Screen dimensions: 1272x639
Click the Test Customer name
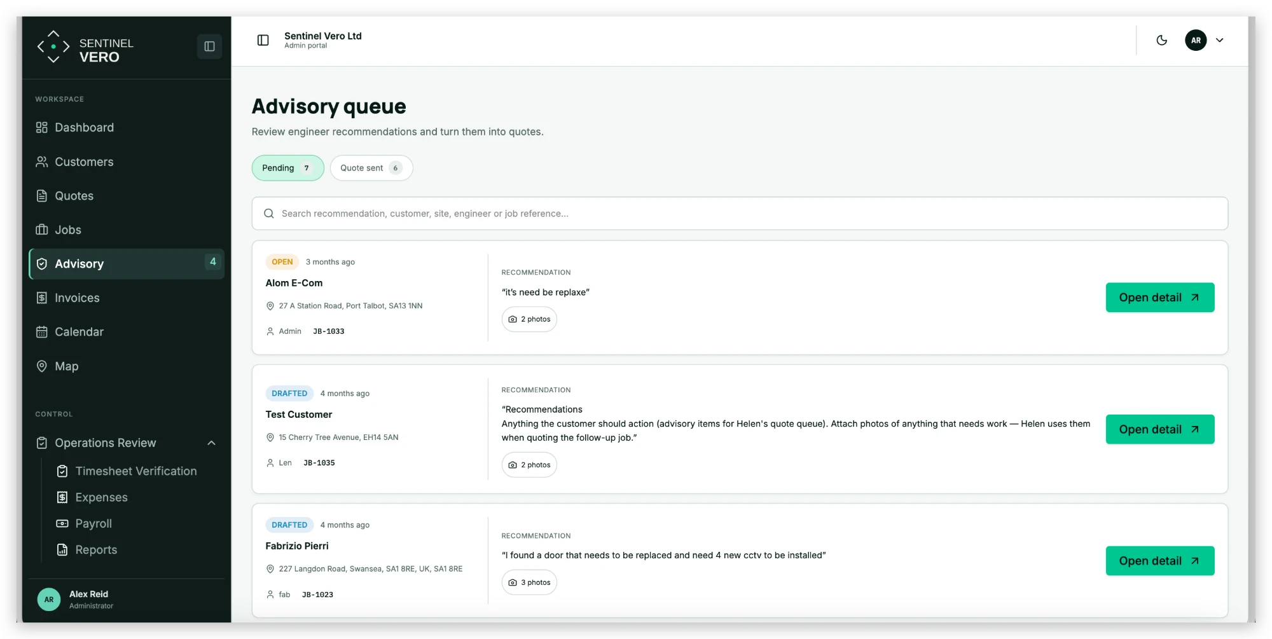coord(299,415)
